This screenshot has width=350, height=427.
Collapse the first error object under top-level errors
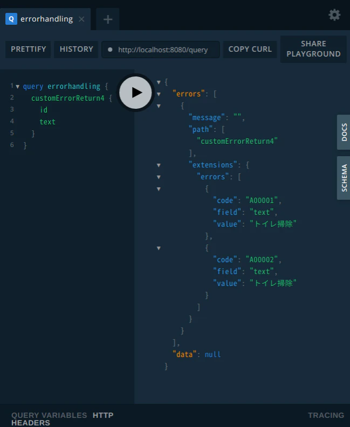[159, 106]
